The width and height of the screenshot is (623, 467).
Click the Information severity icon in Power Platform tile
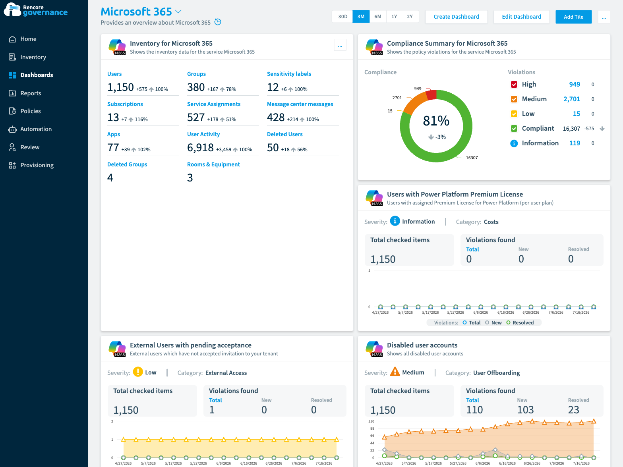coord(395,221)
